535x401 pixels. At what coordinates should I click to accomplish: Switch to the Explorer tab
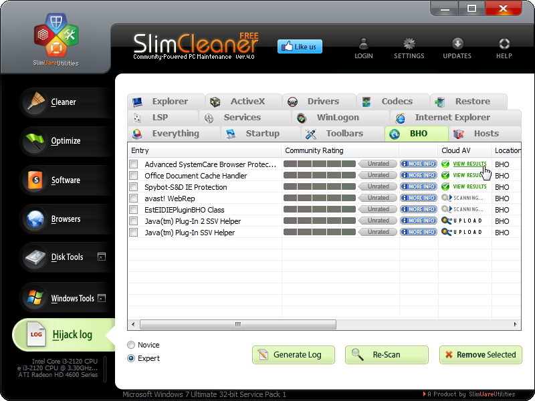pyautogui.click(x=166, y=102)
